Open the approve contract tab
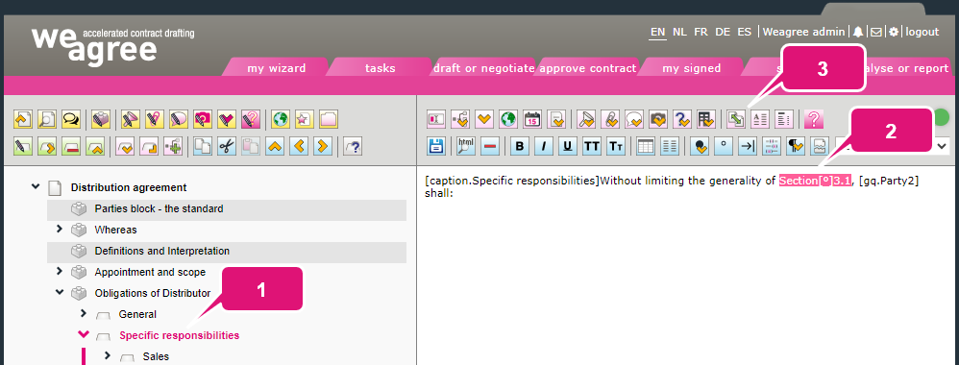Screen dimensions: 959x365 click(x=588, y=68)
